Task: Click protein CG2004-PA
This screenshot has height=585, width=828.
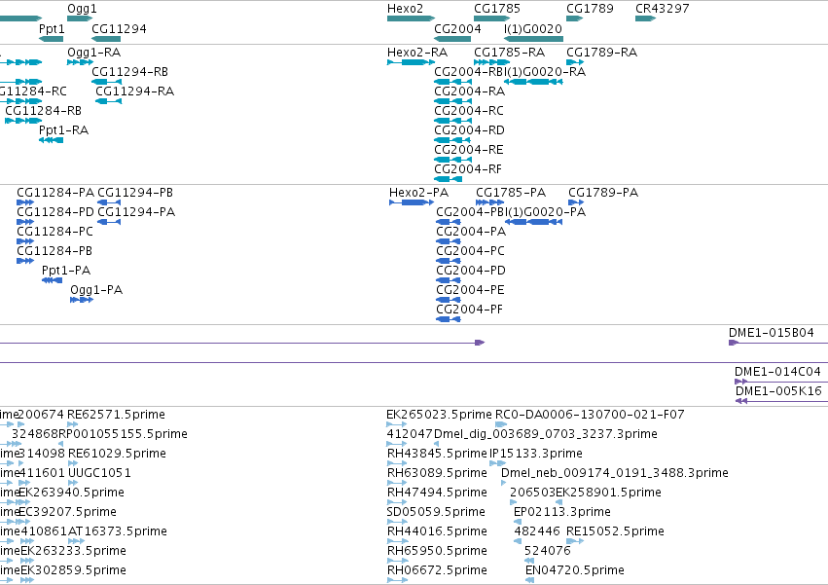Action: click(x=449, y=241)
